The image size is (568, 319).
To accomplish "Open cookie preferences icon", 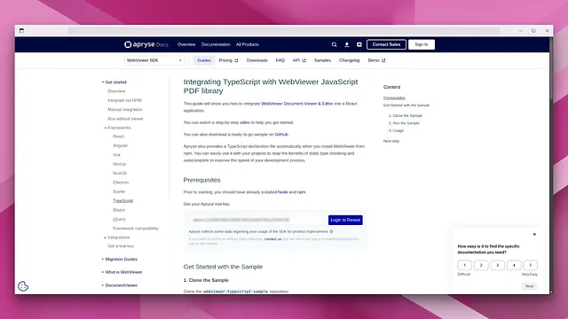I will (x=23, y=286).
